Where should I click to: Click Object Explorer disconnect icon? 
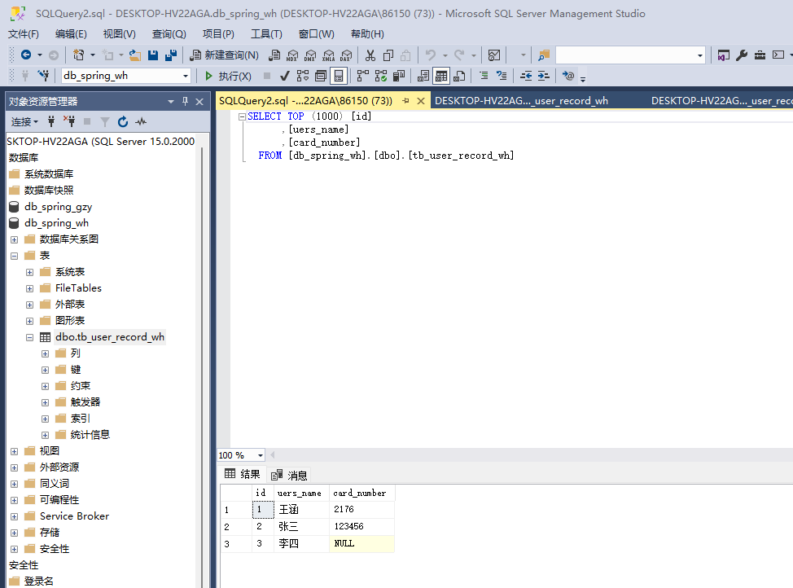click(69, 121)
